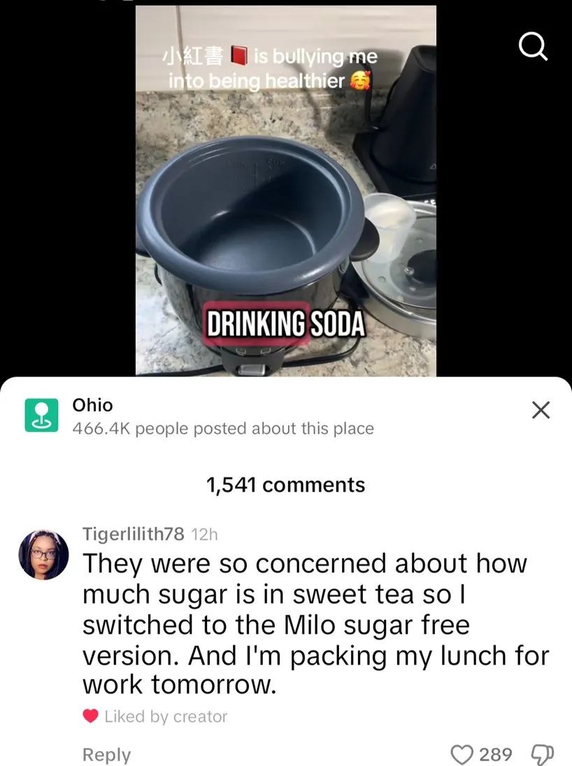Open search with the magnifier icon
The image size is (572, 766).
click(533, 48)
